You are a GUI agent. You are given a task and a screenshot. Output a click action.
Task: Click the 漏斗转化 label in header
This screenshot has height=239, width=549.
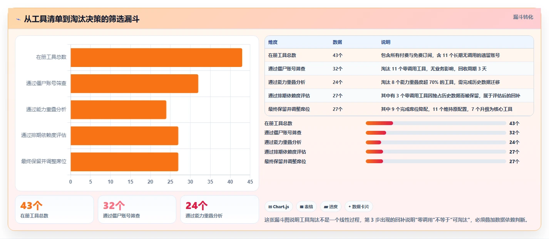[x=523, y=17]
